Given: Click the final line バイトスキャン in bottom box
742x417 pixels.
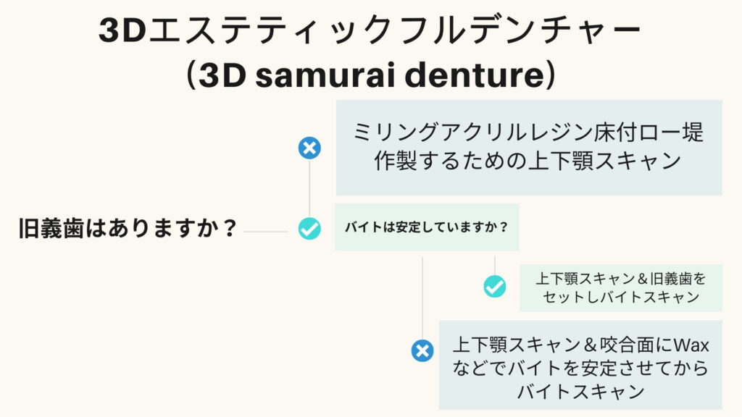Looking at the screenshot, I should [580, 391].
